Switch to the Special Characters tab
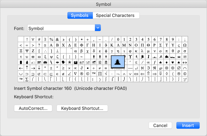The height and width of the screenshot is (136, 207). (115, 15)
